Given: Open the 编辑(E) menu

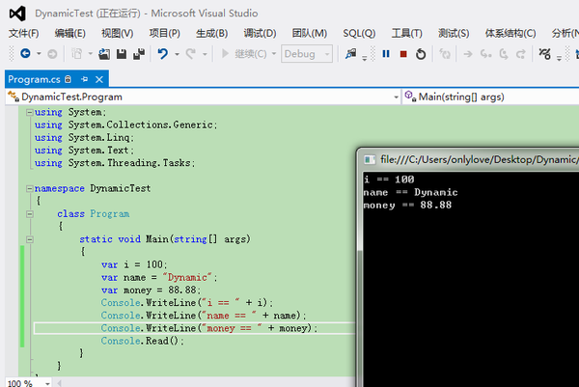Looking at the screenshot, I should click(x=69, y=34).
